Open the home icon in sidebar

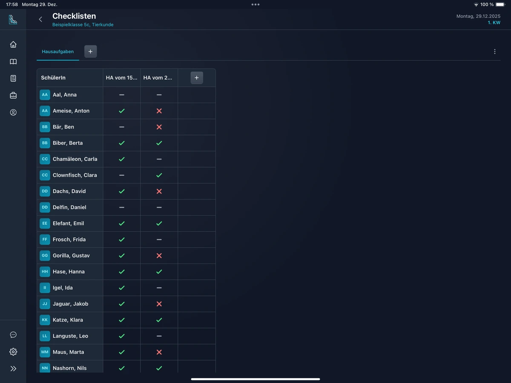(13, 44)
